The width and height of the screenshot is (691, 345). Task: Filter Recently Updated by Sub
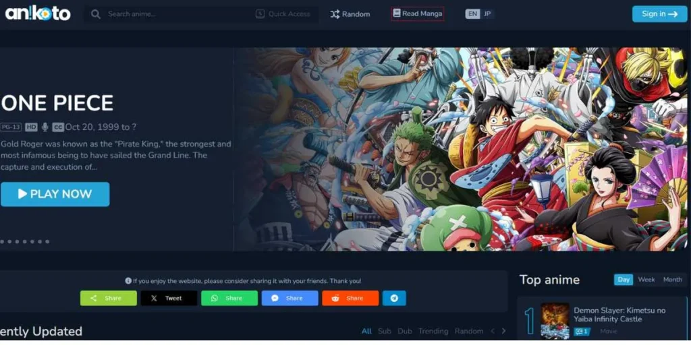pyautogui.click(x=384, y=331)
